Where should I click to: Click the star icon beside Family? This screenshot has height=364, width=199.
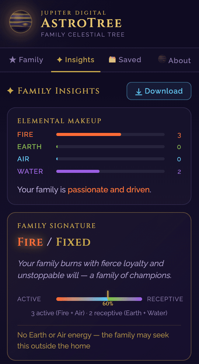click(x=12, y=60)
